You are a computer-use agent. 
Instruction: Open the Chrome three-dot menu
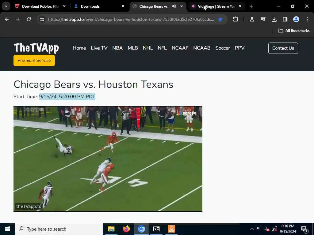tap(307, 19)
